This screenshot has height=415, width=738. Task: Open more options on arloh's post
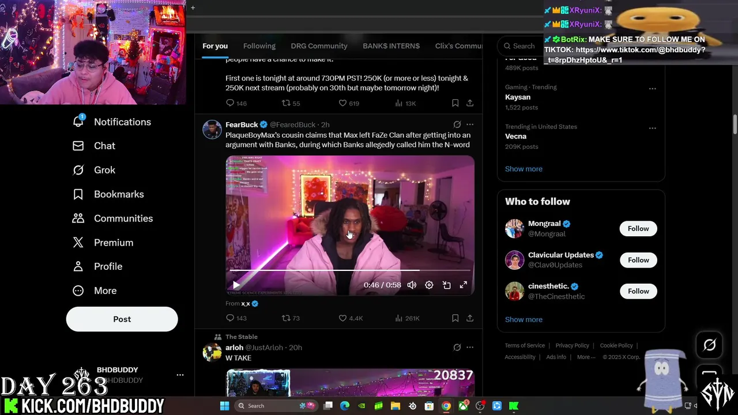coord(470,348)
